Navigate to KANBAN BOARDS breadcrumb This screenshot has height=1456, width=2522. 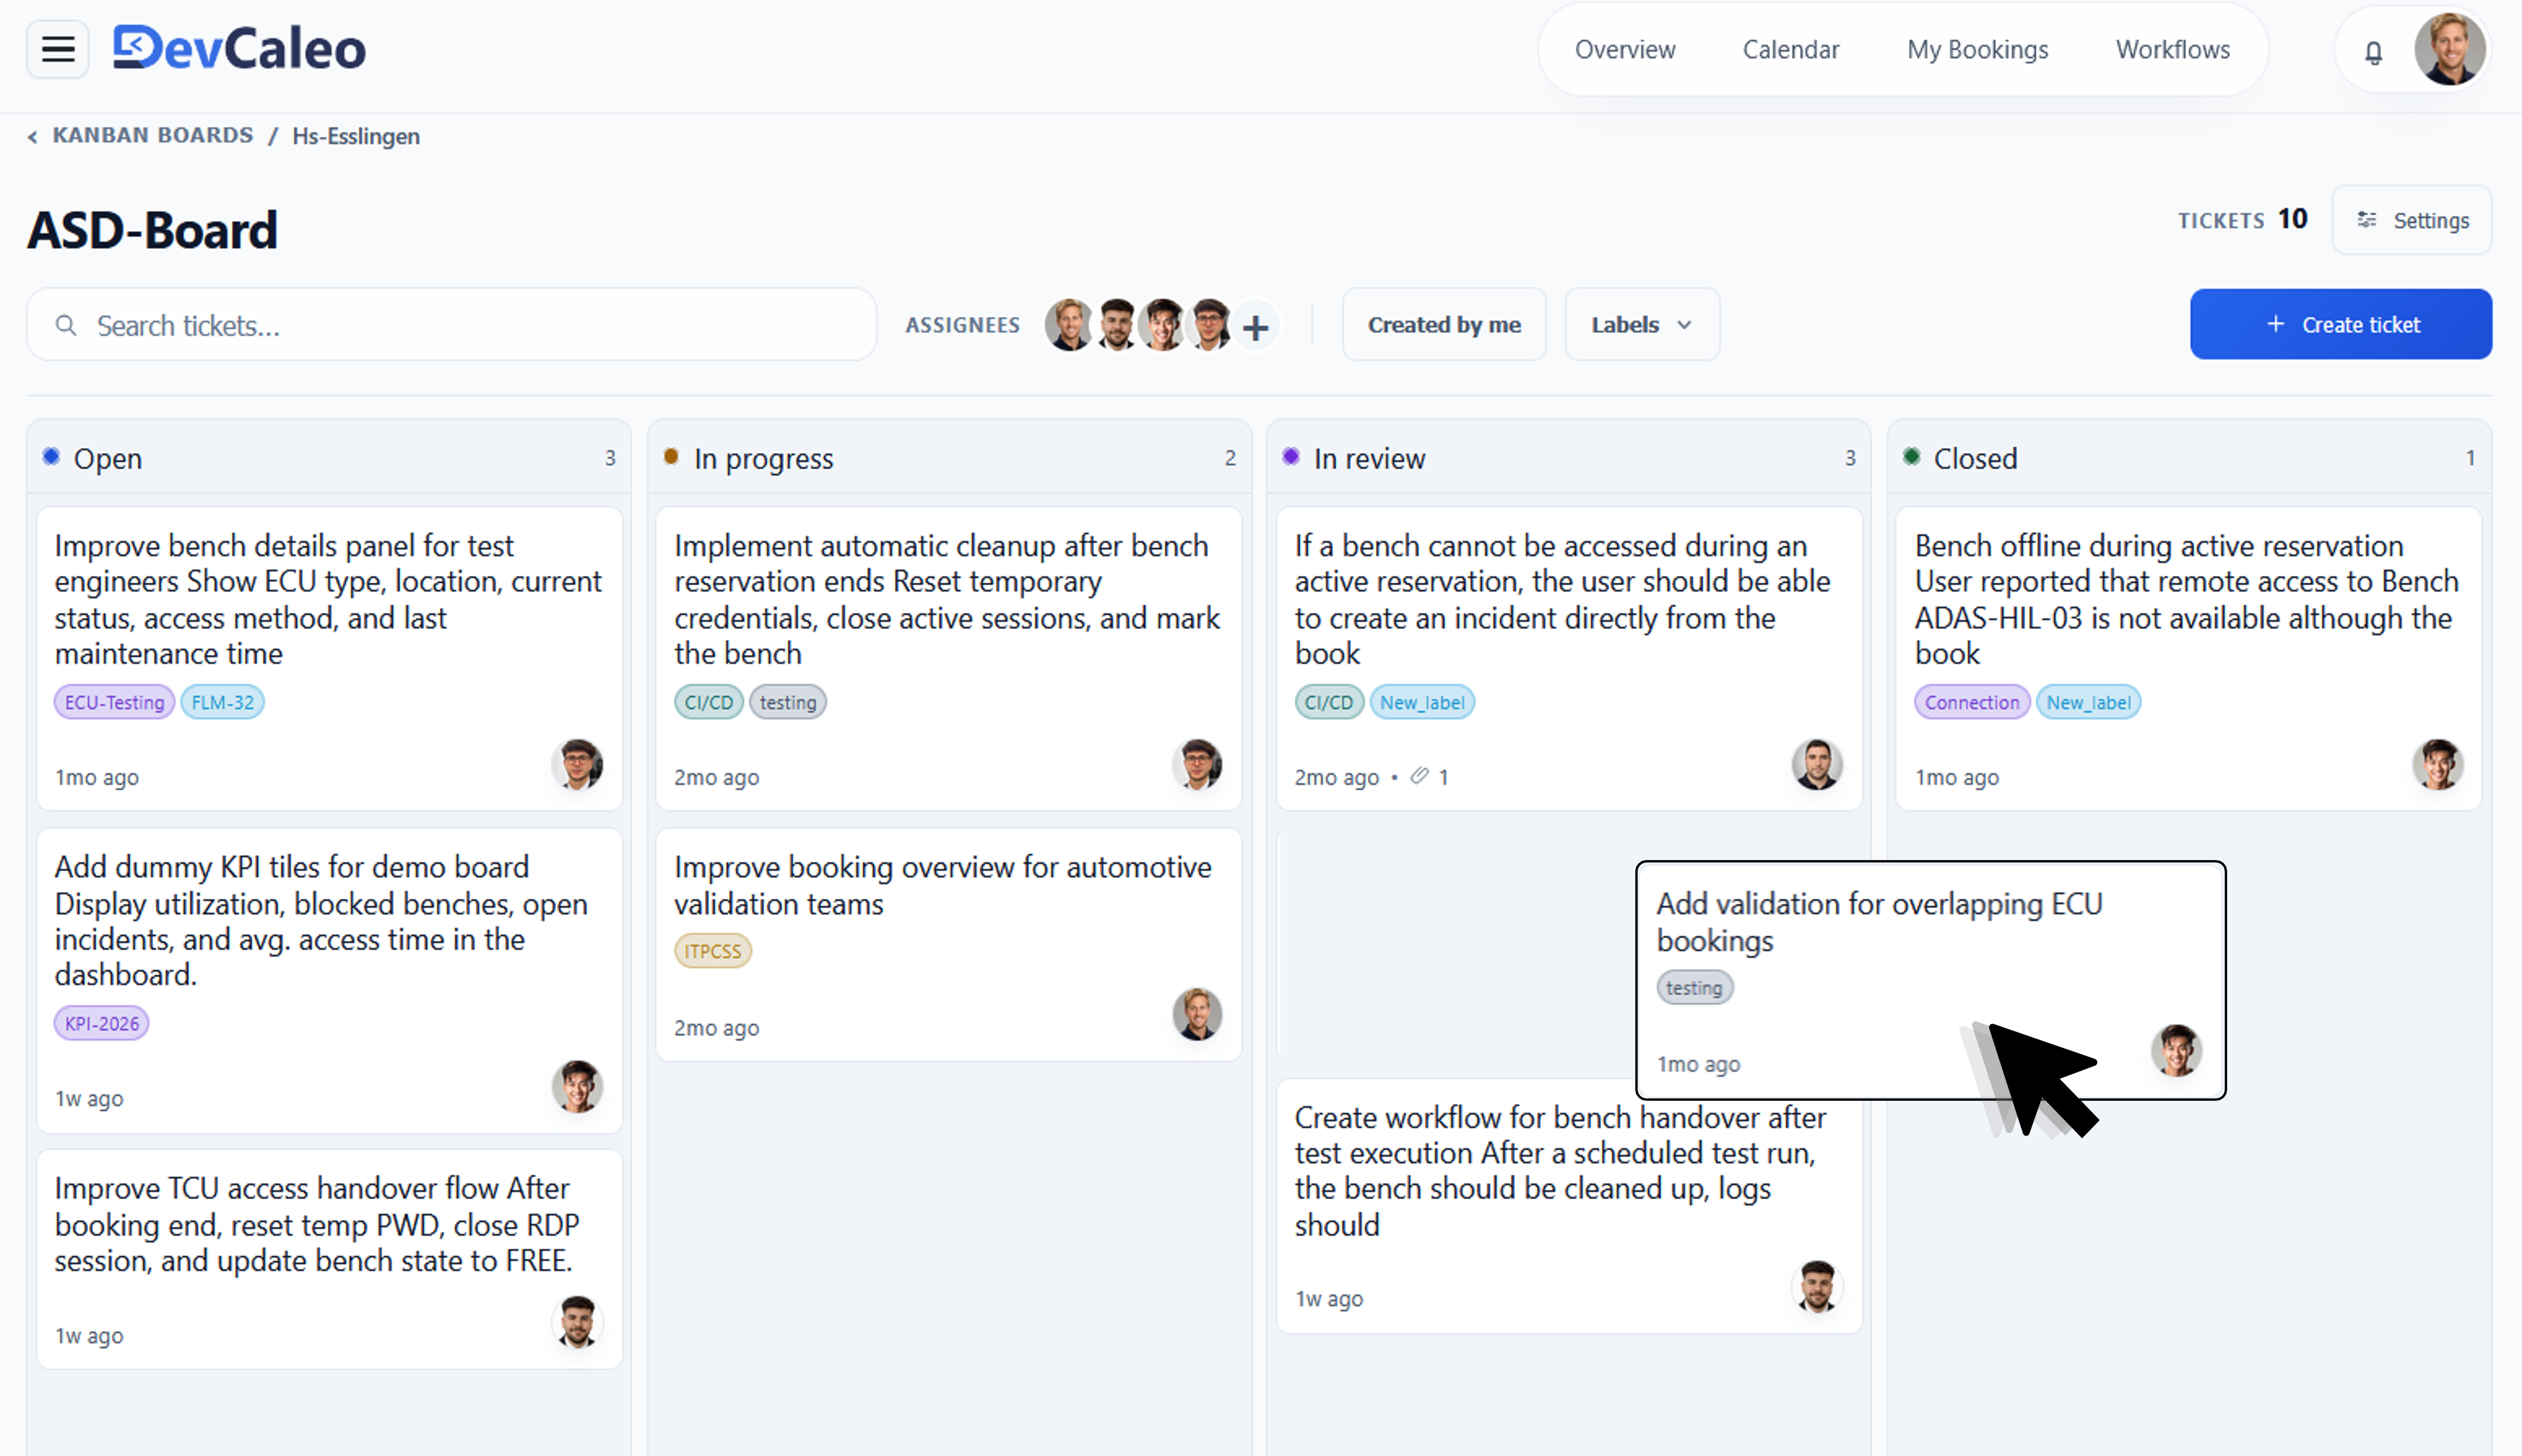click(153, 135)
